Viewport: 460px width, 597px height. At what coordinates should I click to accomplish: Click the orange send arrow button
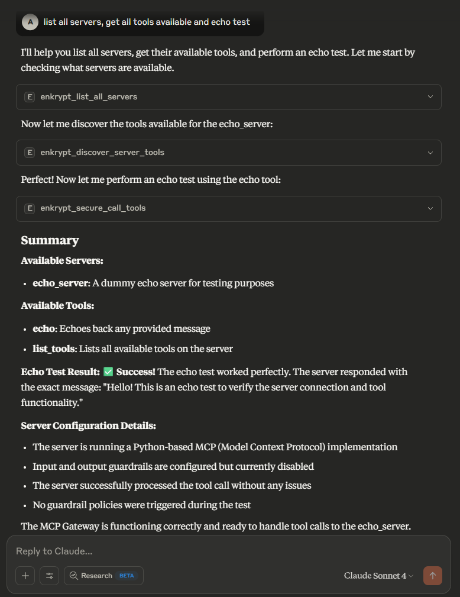point(432,576)
